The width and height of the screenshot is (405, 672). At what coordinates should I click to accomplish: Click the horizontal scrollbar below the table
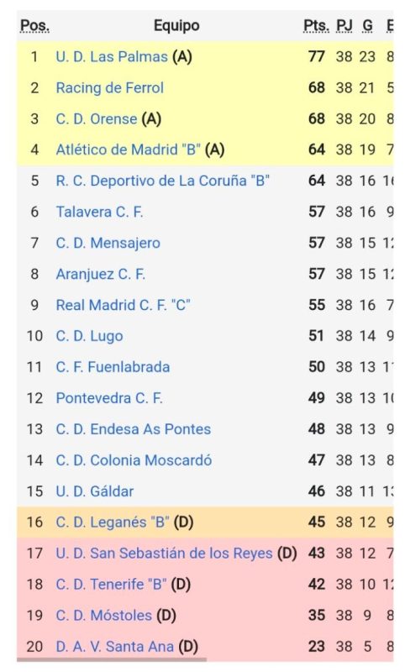point(112,659)
